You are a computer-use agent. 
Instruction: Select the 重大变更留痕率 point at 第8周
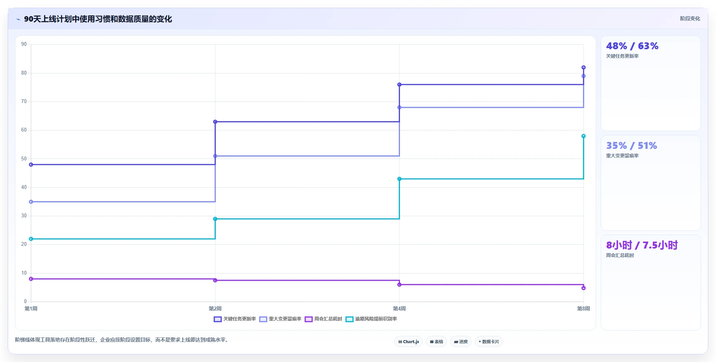click(583, 76)
